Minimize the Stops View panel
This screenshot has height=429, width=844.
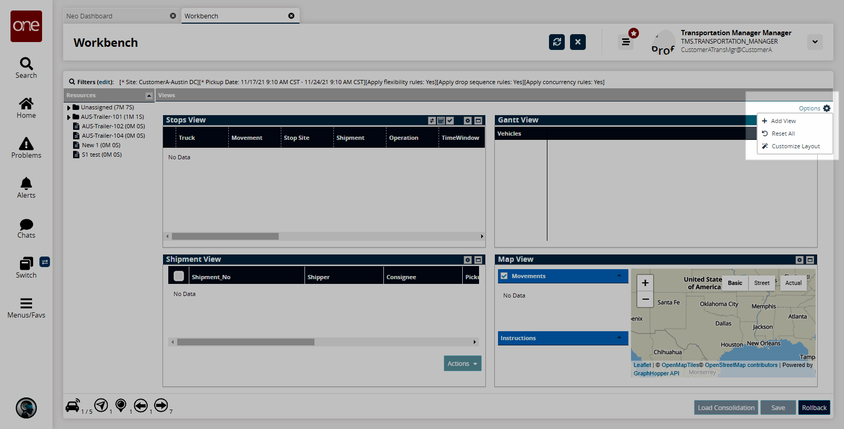point(479,120)
